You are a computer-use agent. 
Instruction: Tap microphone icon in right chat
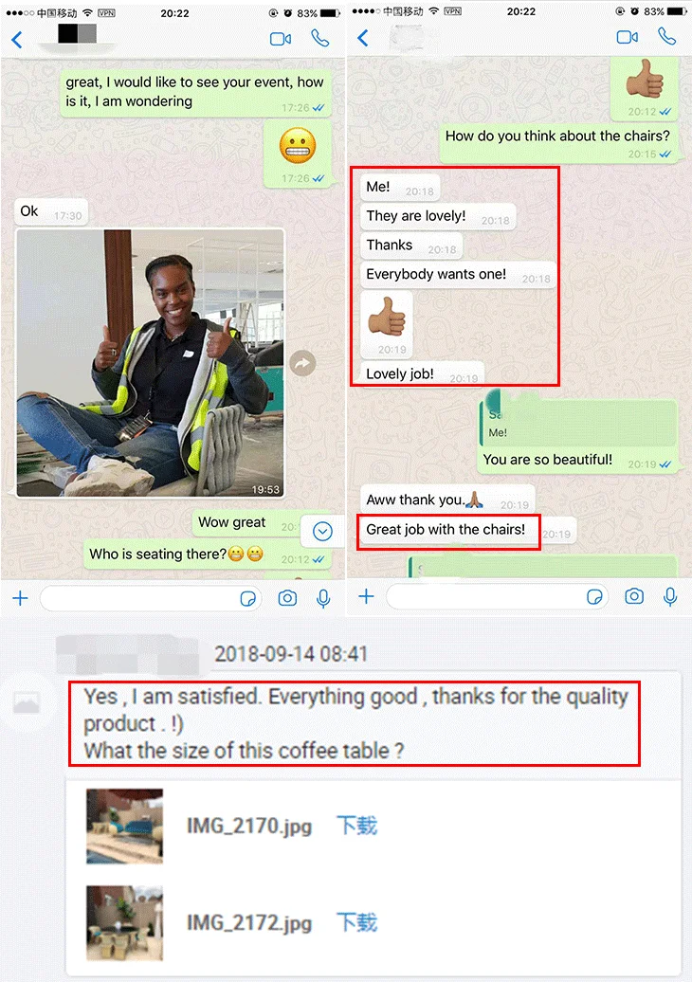(x=670, y=597)
